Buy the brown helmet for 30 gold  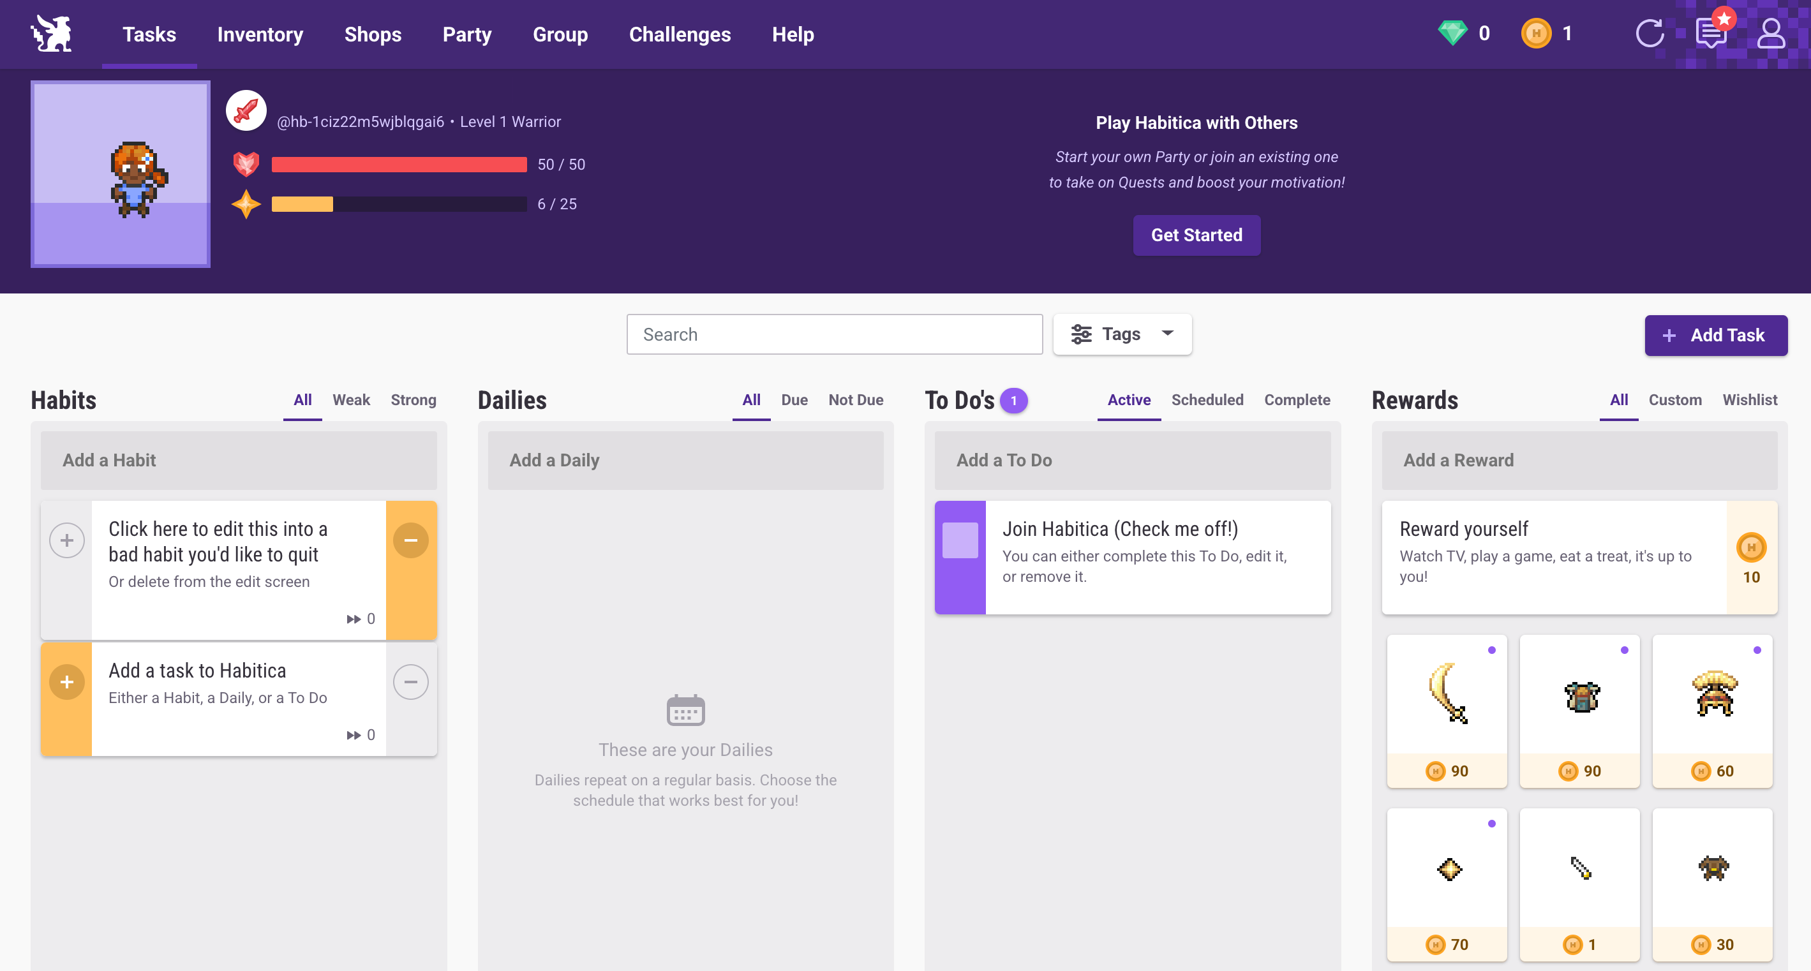click(1712, 884)
